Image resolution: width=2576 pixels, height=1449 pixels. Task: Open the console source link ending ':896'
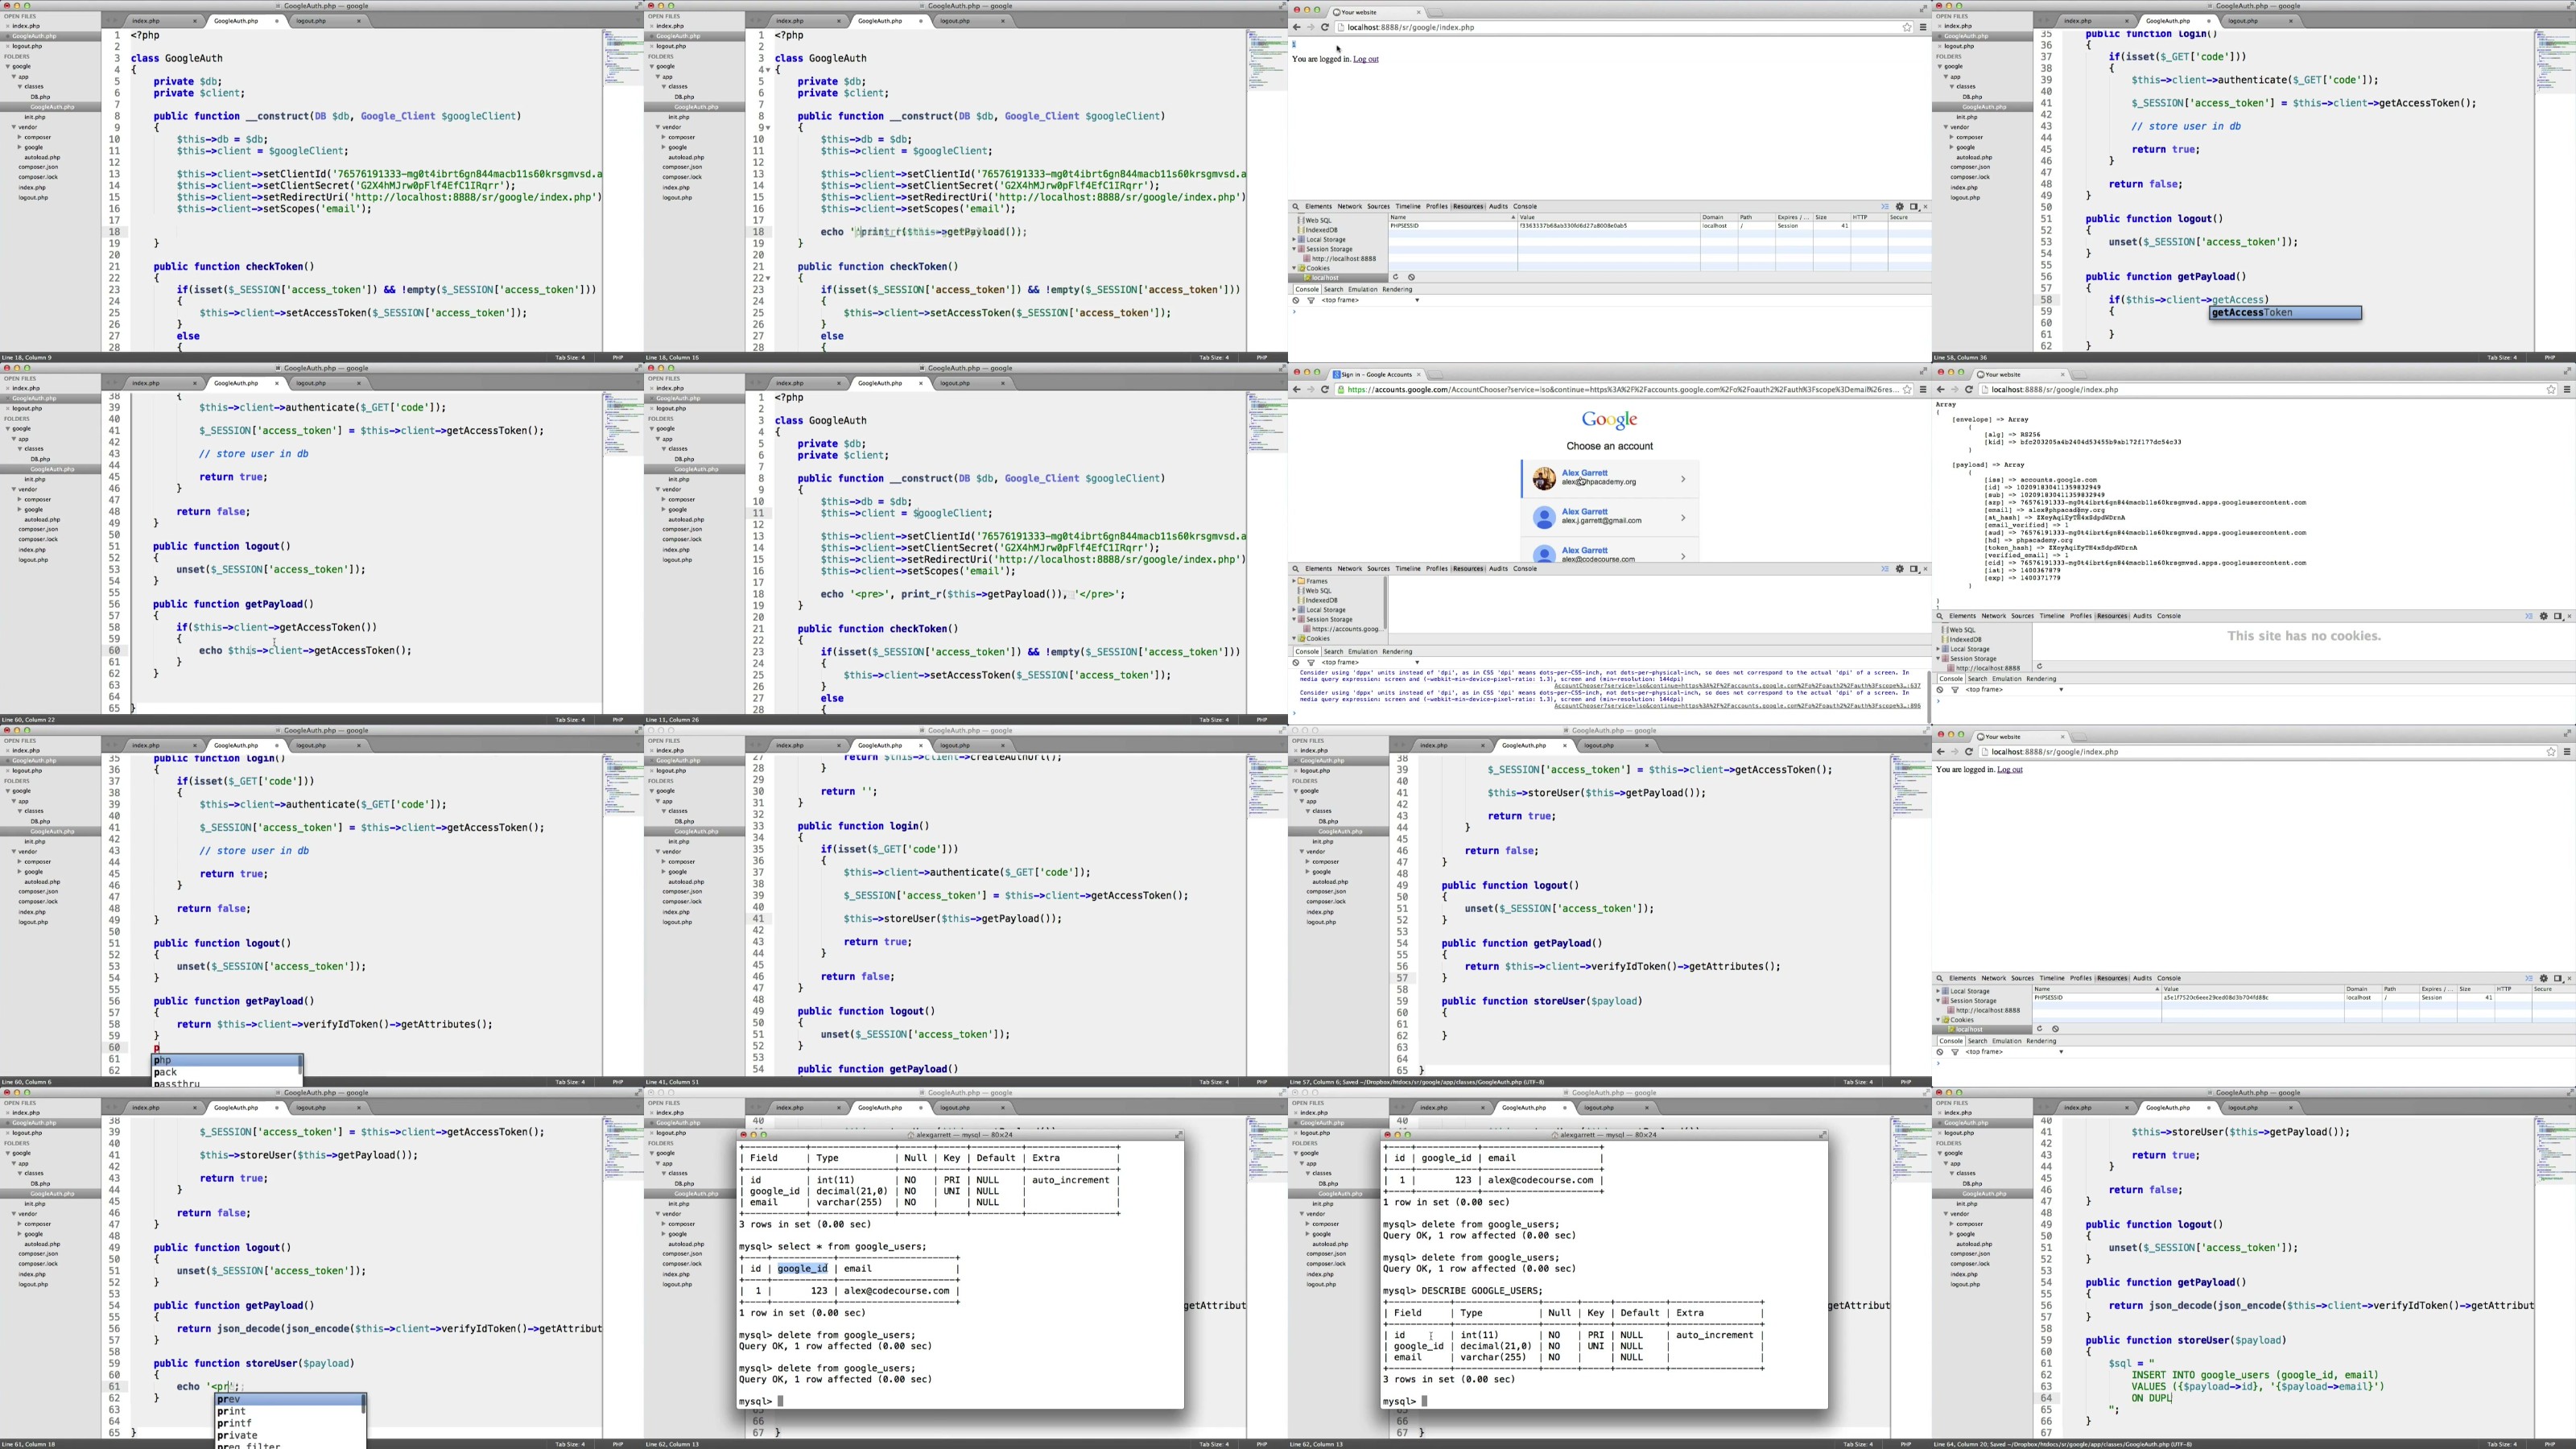[1737, 706]
